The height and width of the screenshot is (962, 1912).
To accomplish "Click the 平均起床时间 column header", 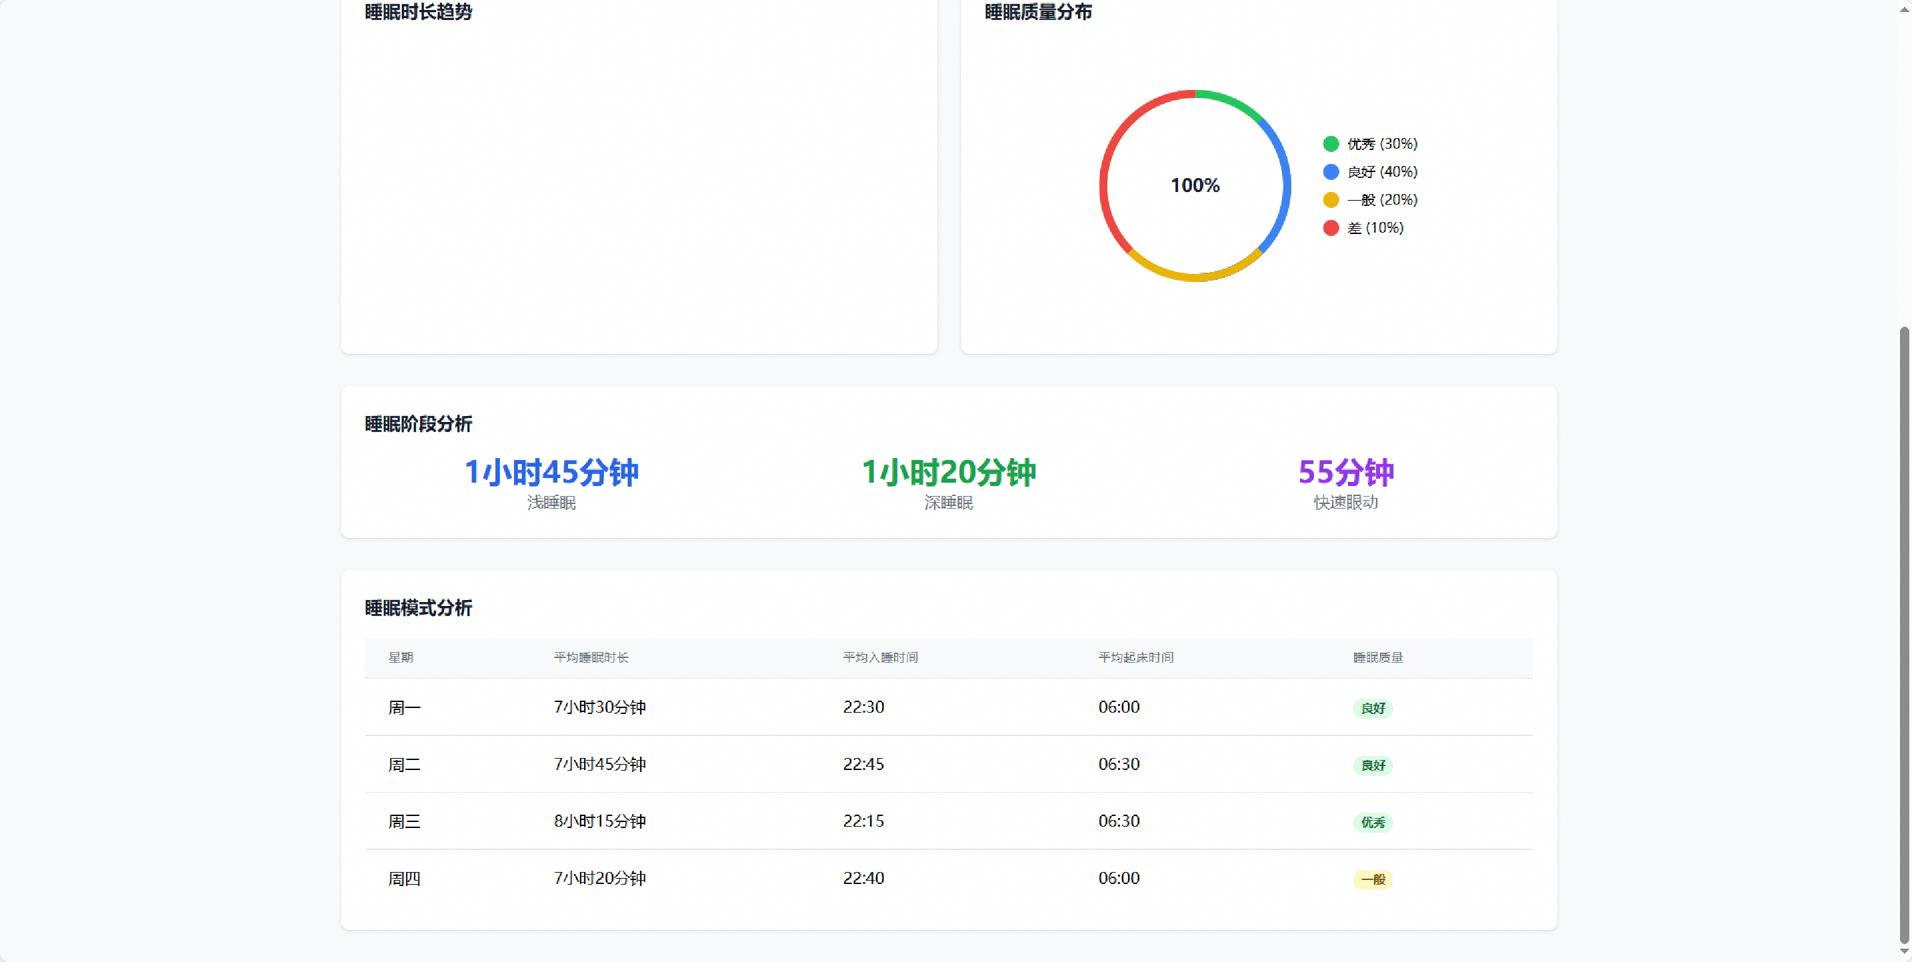I will 1135,657.
